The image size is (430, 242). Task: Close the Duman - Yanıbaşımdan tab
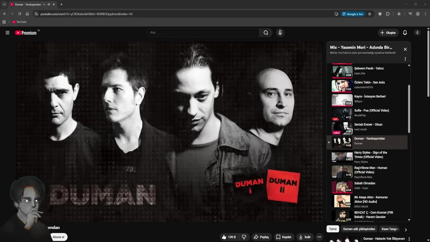click(x=54, y=4)
